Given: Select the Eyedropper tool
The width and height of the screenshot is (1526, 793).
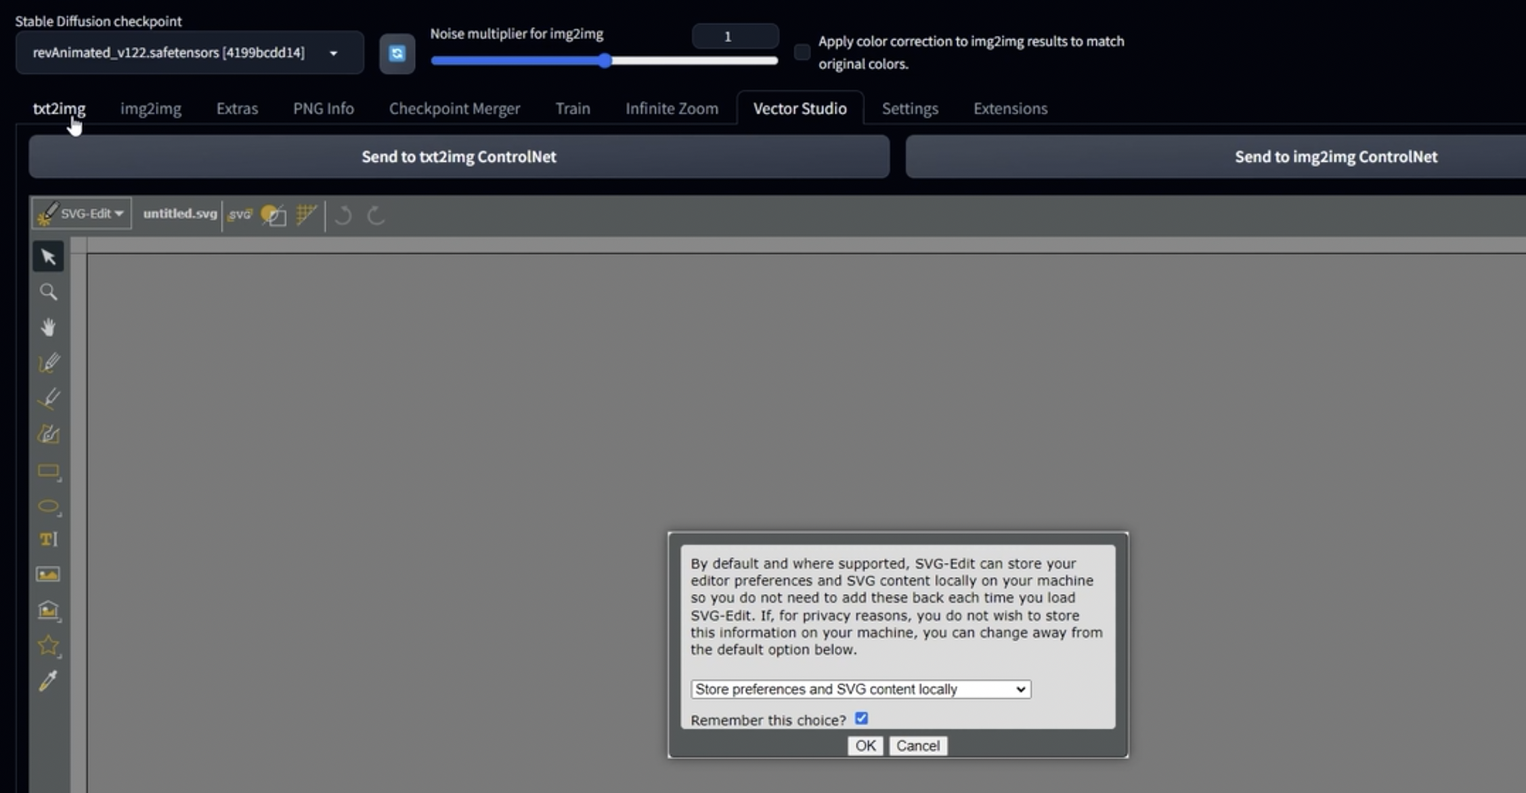Looking at the screenshot, I should [x=48, y=681].
